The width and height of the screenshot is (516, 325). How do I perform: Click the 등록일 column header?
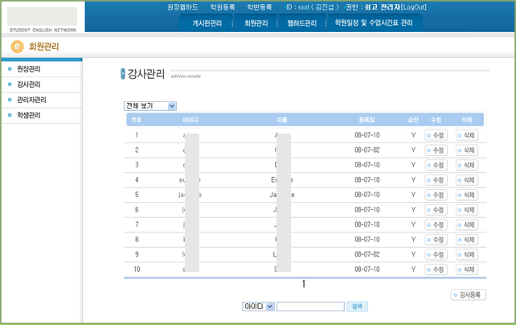(367, 120)
